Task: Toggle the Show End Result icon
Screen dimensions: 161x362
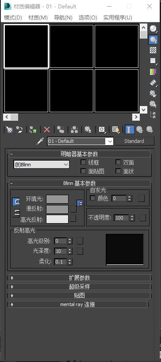Action: click(129, 130)
